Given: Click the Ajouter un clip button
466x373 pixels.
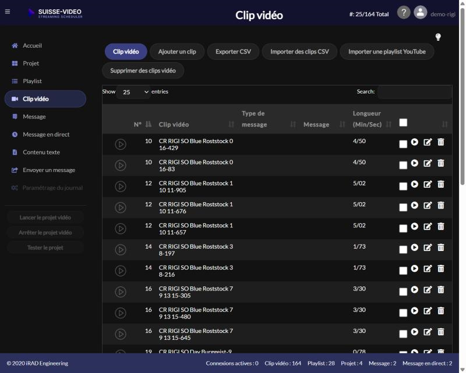Looking at the screenshot, I should tap(177, 52).
